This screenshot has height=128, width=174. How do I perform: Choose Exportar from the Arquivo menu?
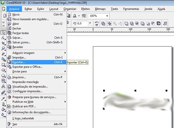pos(37,62)
